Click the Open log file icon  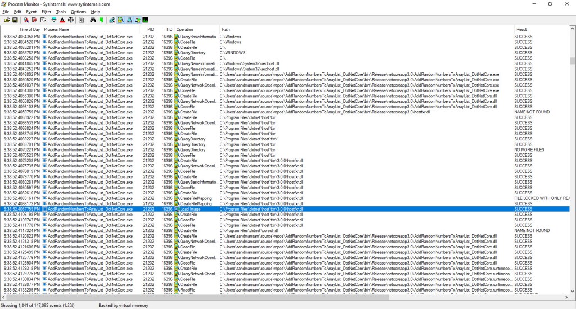[x=7, y=20]
